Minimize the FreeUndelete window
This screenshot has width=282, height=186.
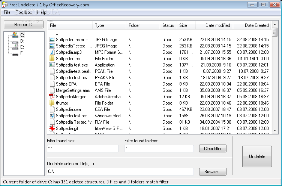[252, 4]
